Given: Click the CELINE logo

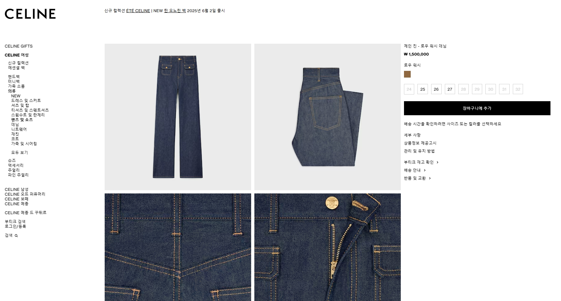Looking at the screenshot, I should click(x=30, y=14).
